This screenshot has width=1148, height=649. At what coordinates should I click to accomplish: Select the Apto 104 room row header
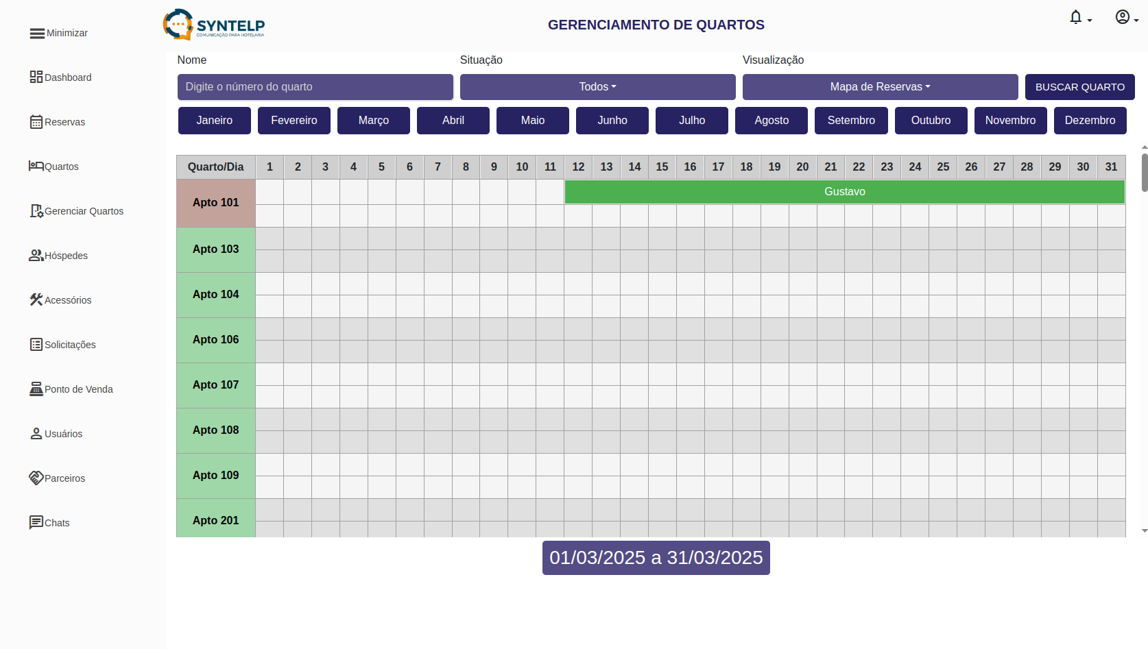(x=216, y=295)
